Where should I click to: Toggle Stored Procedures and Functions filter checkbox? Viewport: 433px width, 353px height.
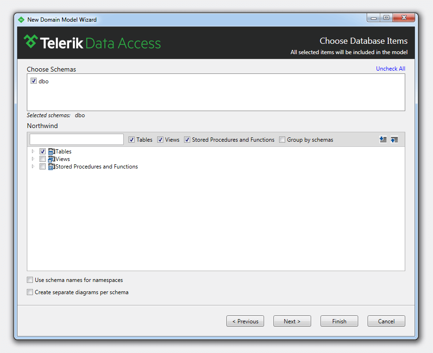pos(187,140)
